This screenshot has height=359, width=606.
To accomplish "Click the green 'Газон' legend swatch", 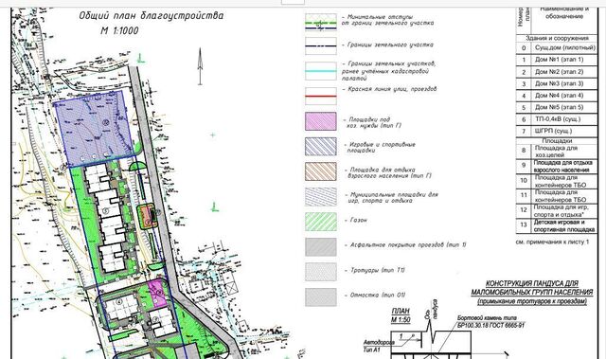I will coord(320,222).
